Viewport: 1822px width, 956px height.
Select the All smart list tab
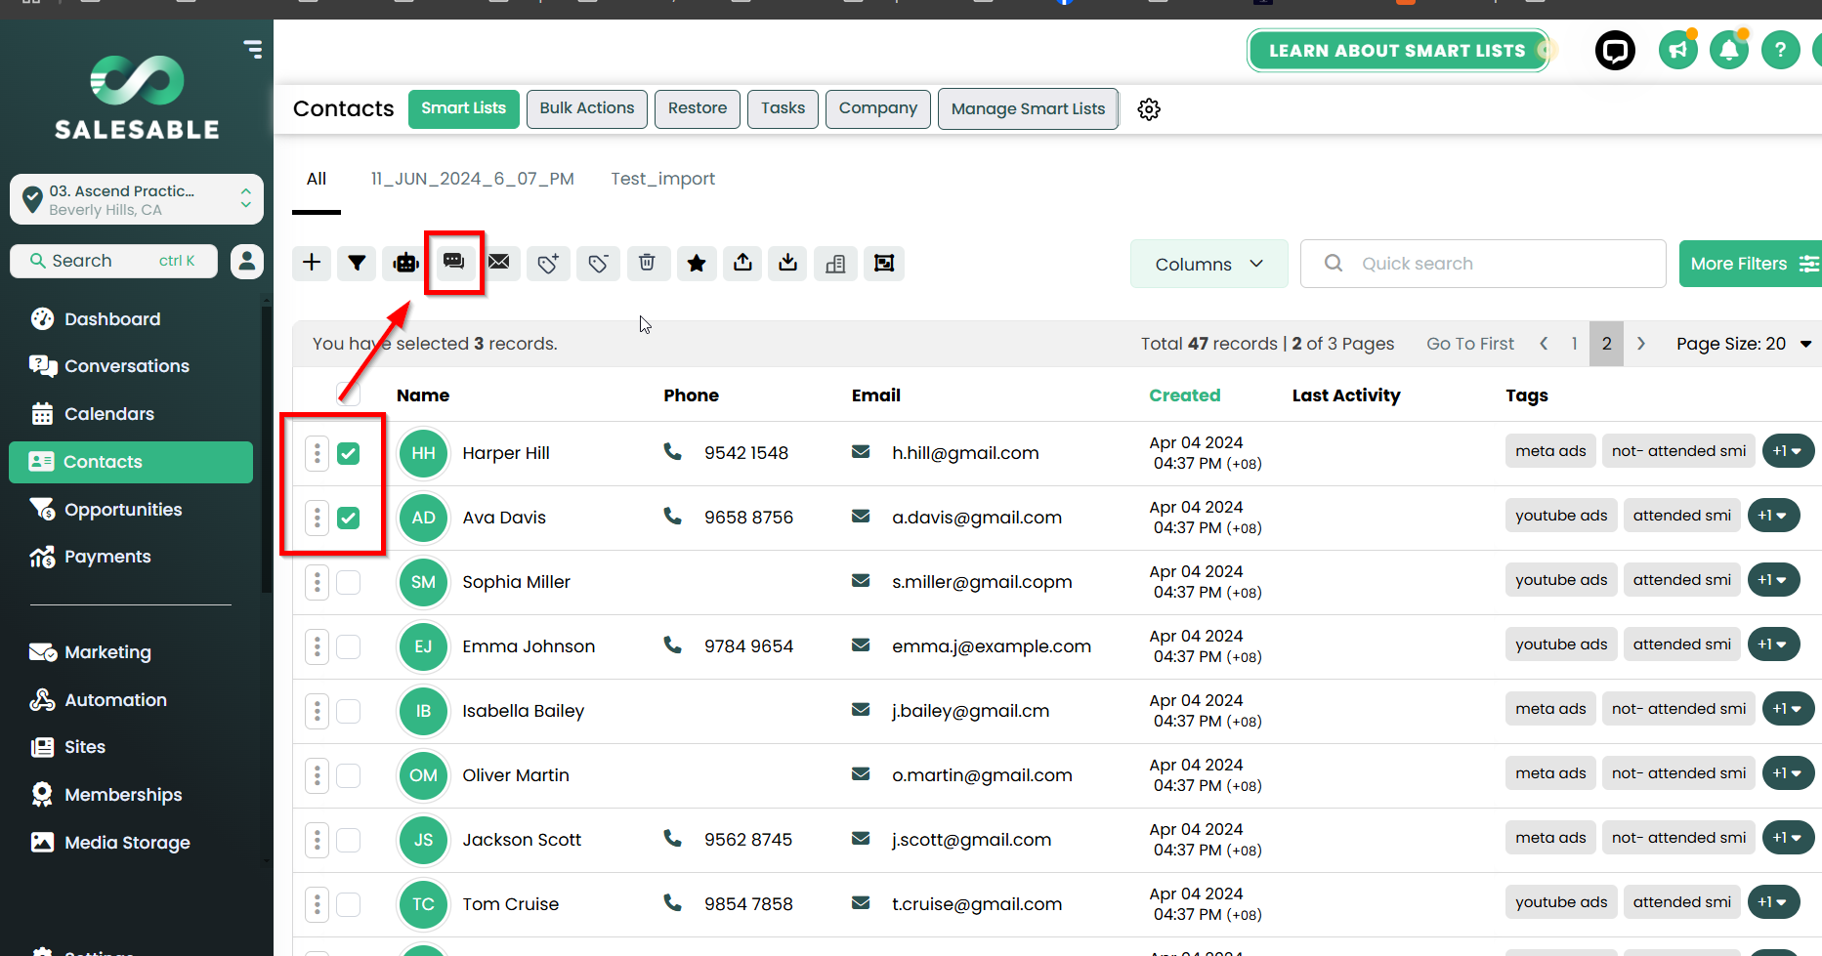click(x=317, y=179)
